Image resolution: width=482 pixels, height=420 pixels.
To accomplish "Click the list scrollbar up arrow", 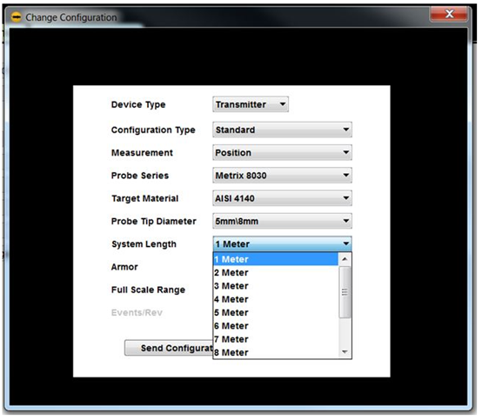I will [x=345, y=259].
